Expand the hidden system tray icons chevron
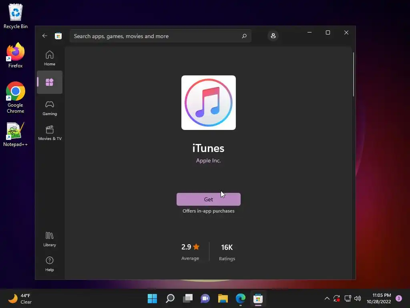410x308 pixels. pyautogui.click(x=327, y=298)
